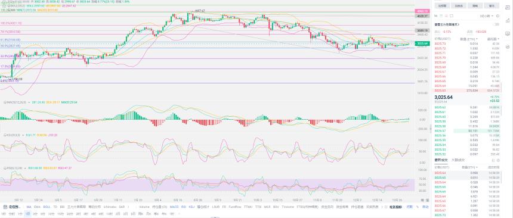Click the ask row with quantity 275.834
This screenshot has height=218, width=513.
467,90
